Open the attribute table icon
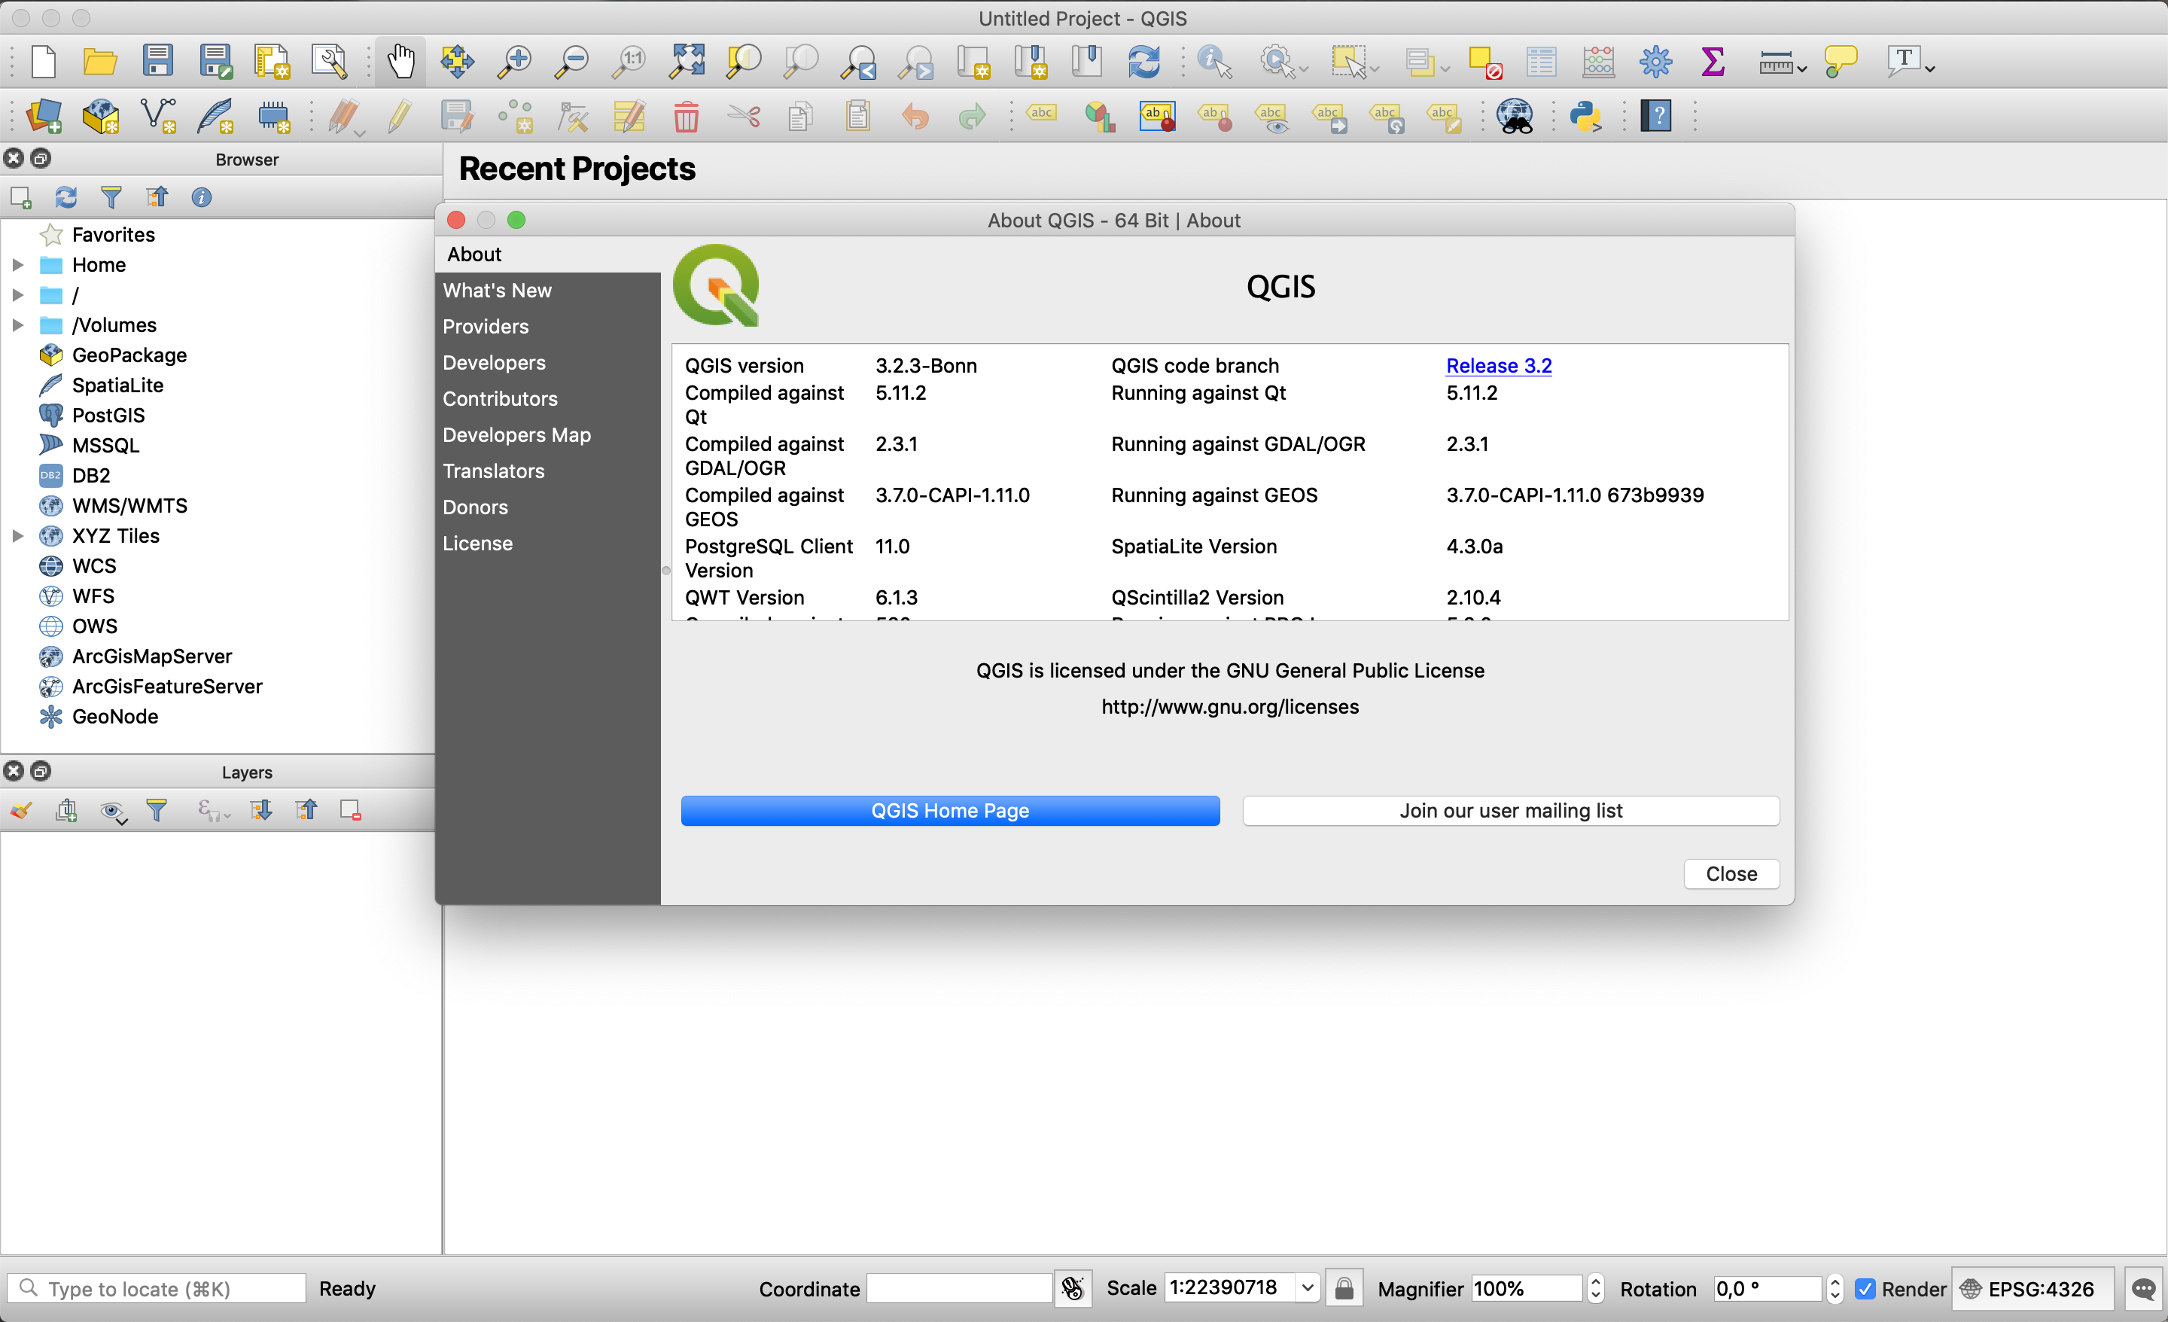 1542,62
